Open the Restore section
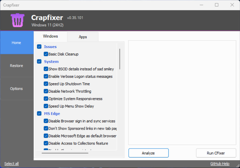 tap(17, 66)
